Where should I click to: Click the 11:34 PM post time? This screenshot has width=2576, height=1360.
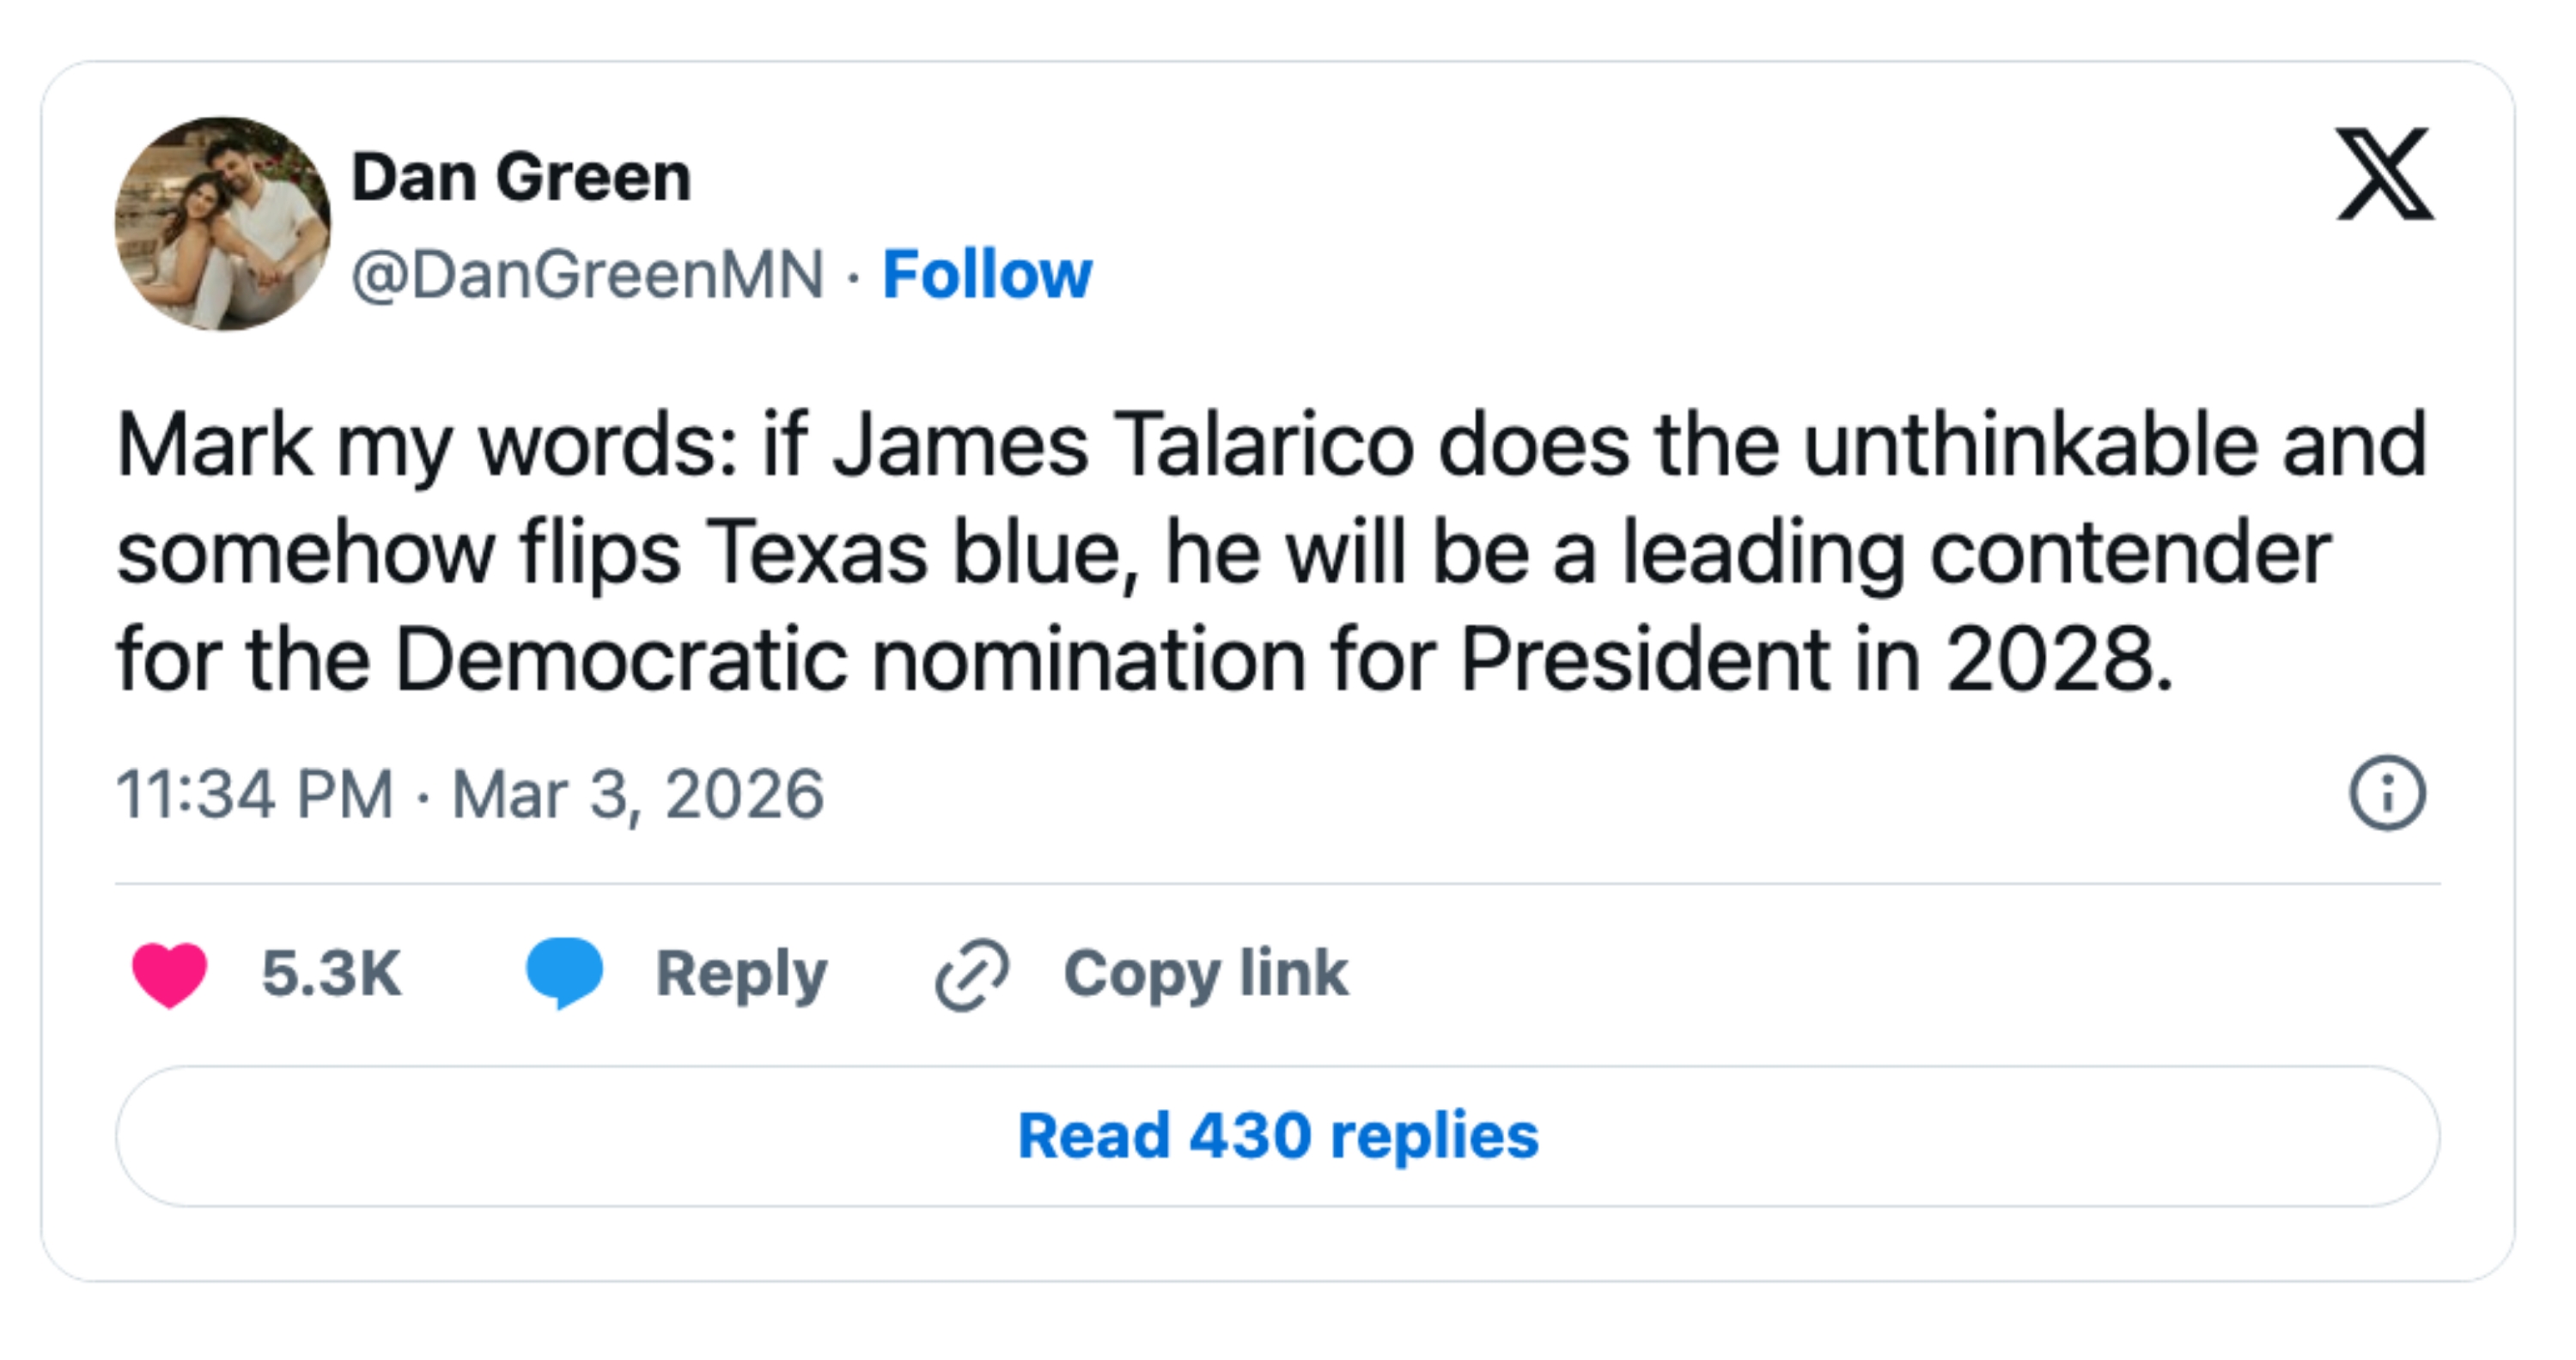(x=255, y=794)
